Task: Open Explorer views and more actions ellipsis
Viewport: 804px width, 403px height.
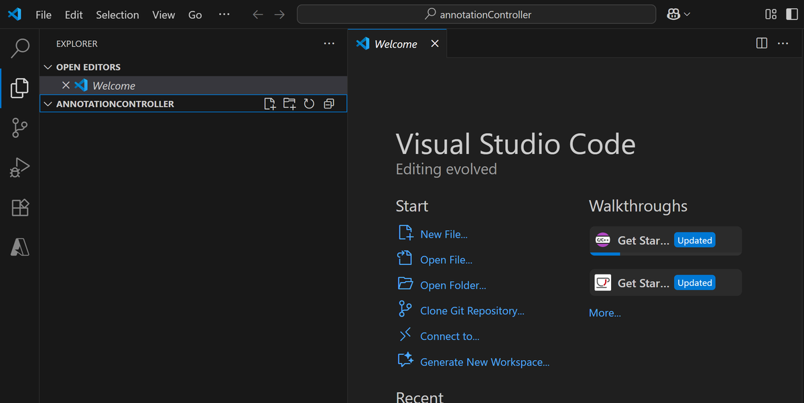Action: (x=329, y=44)
